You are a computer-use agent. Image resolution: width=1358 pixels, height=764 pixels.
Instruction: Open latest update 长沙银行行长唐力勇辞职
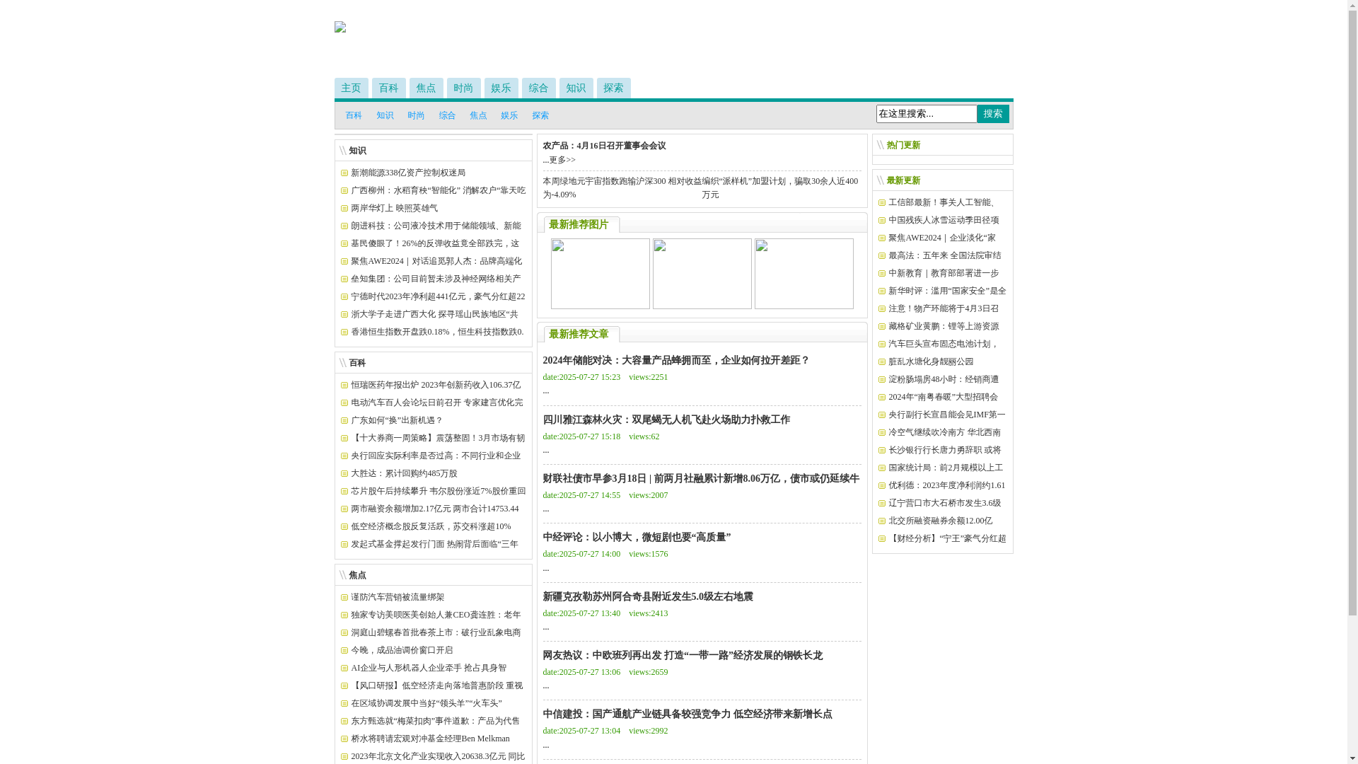(945, 450)
